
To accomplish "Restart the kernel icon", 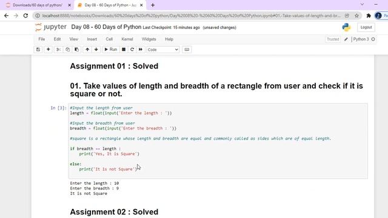I will [132, 50].
